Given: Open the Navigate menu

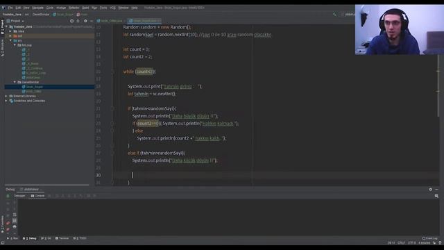Looking at the screenshot, I should pos(37,8).
